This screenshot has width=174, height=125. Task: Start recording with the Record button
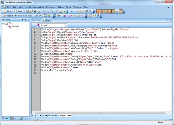(8, 16)
